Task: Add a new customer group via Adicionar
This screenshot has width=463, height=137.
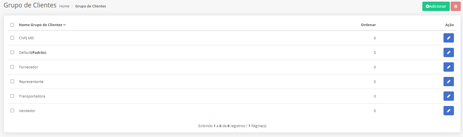Action: coord(436,6)
